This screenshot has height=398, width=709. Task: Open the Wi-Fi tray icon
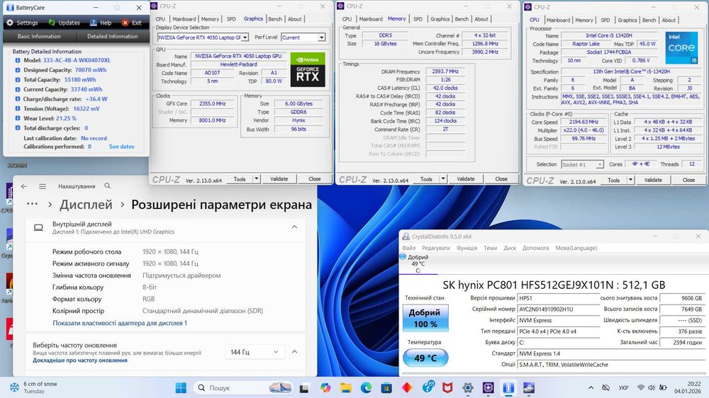point(641,387)
